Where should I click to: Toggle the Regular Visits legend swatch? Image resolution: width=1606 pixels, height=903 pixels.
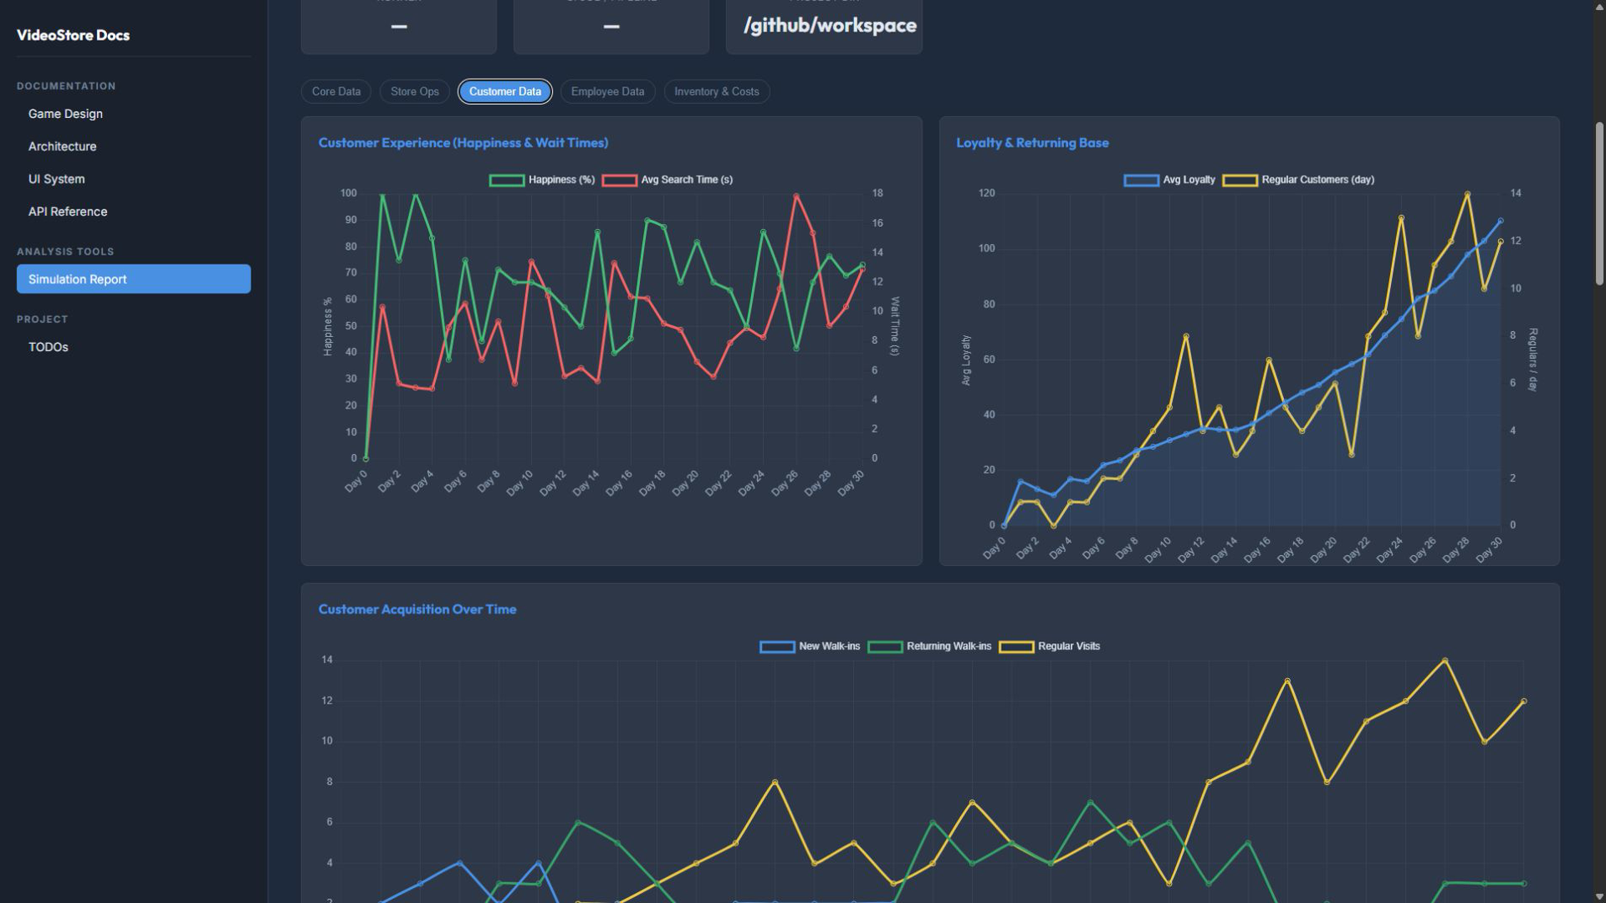(1016, 646)
